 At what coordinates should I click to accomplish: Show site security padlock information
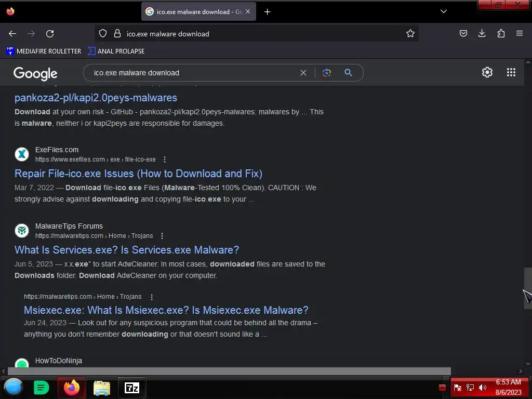pos(117,34)
